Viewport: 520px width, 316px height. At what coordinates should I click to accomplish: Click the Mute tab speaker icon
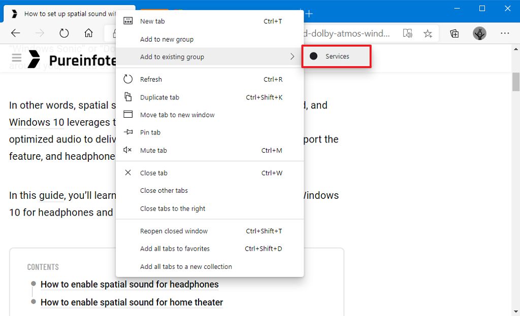[127, 150]
